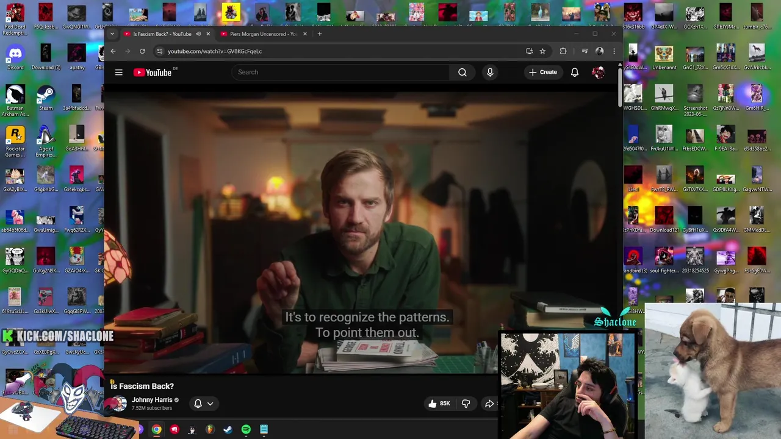Close the Is Fascism Back? tab
Image resolution: width=781 pixels, height=439 pixels.
pos(208,34)
